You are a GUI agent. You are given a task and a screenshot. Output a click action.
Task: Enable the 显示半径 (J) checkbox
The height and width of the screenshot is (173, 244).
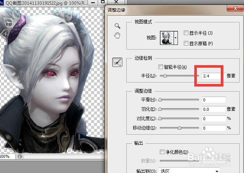point(186,33)
